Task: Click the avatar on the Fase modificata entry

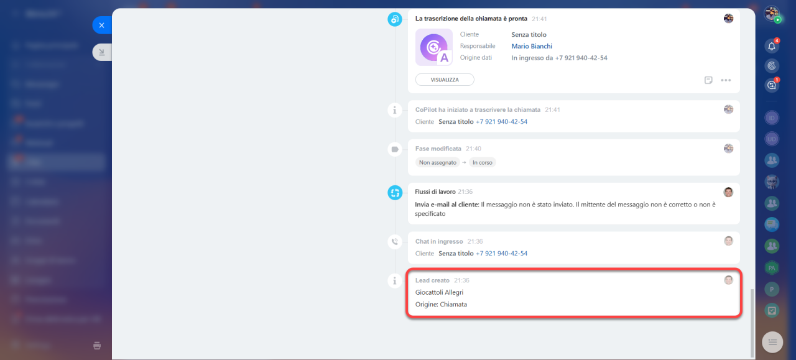Action: coord(729,149)
